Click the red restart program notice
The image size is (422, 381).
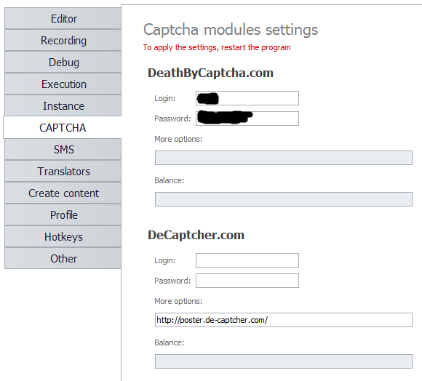[217, 47]
